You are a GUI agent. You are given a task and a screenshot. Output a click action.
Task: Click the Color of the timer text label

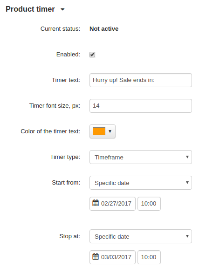click(x=50, y=131)
